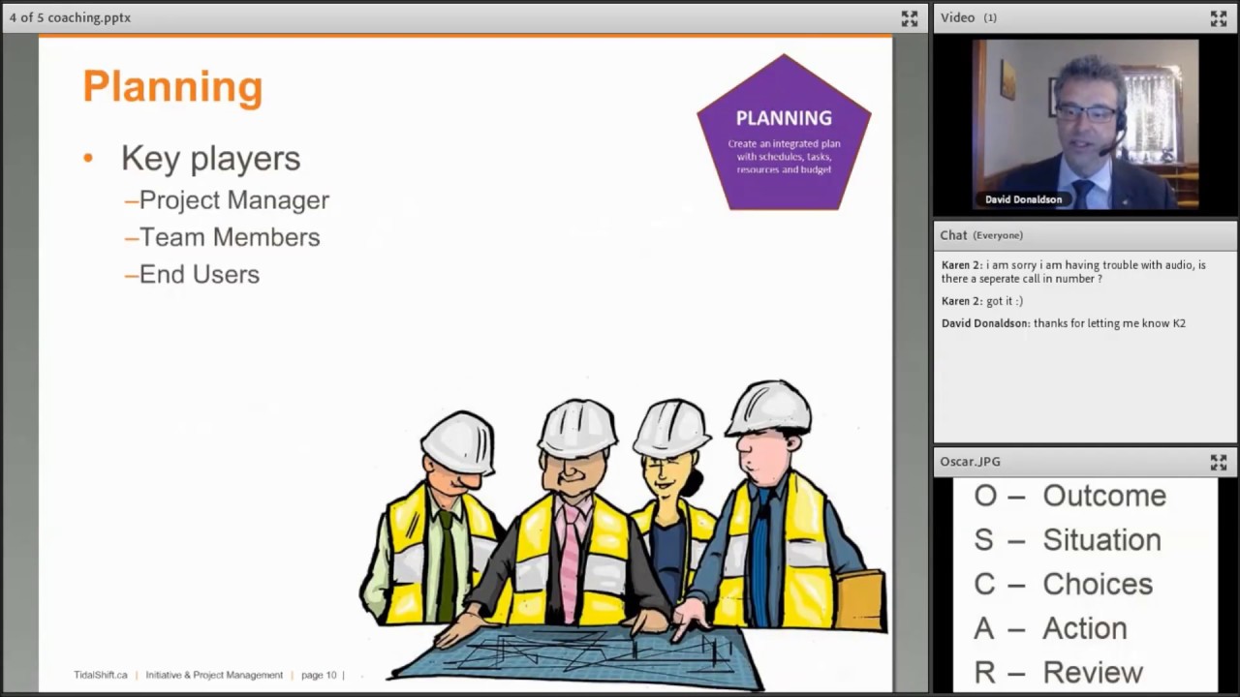Screen dimensions: 1240x697
Task: Select the 'Video (1)' pod title
Action: pyautogui.click(x=968, y=17)
